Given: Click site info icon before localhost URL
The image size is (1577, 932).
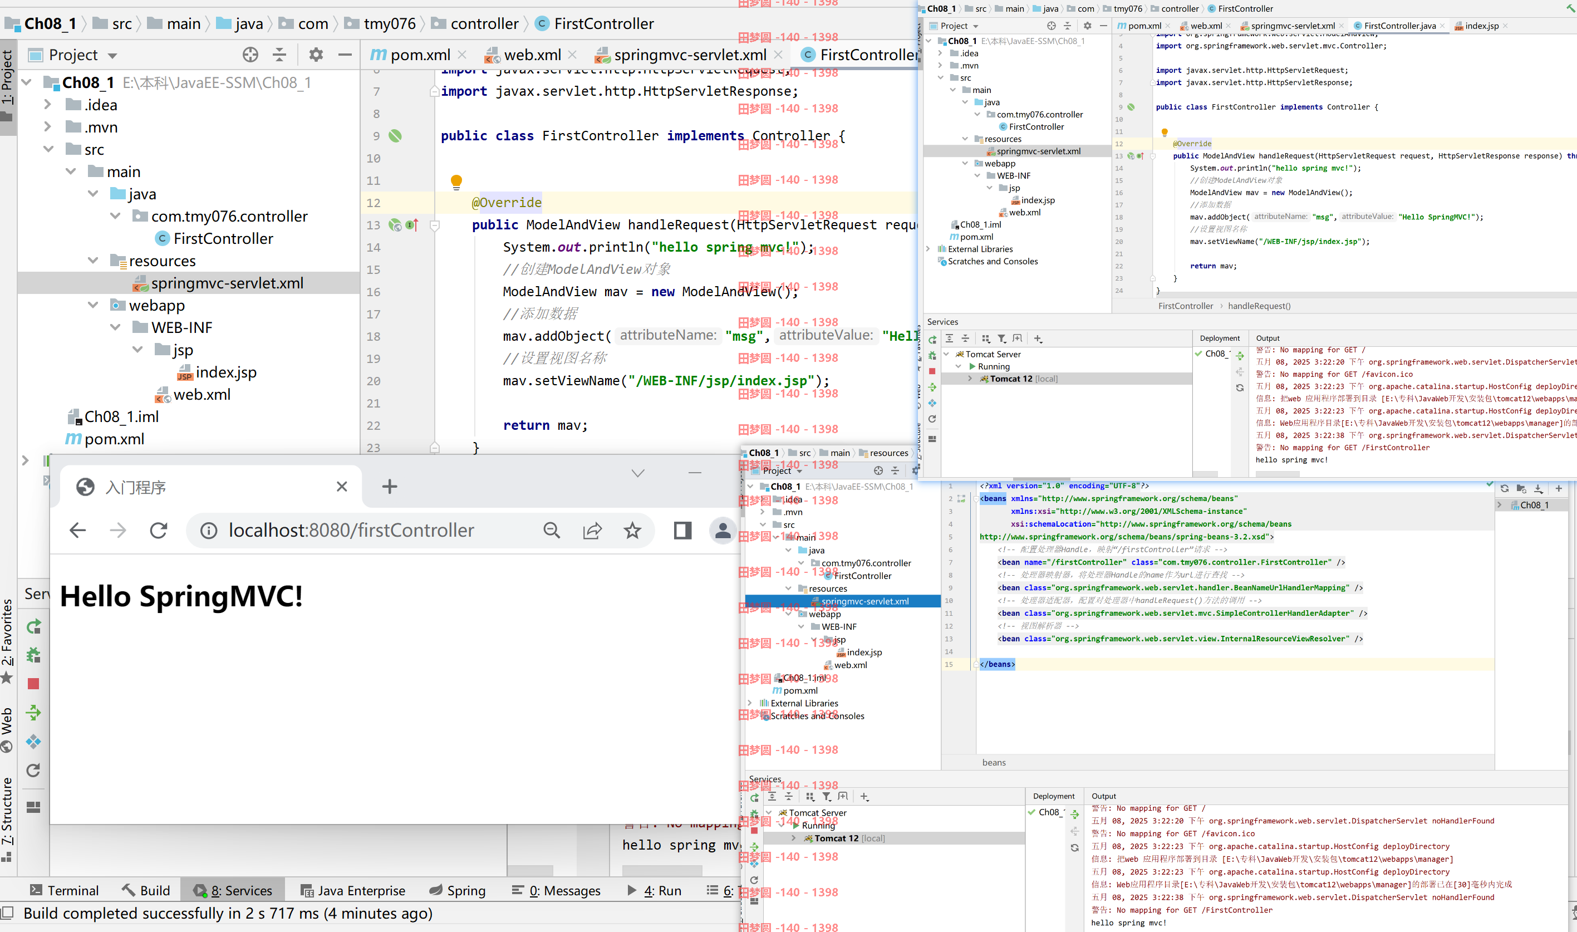Looking at the screenshot, I should pos(209,531).
